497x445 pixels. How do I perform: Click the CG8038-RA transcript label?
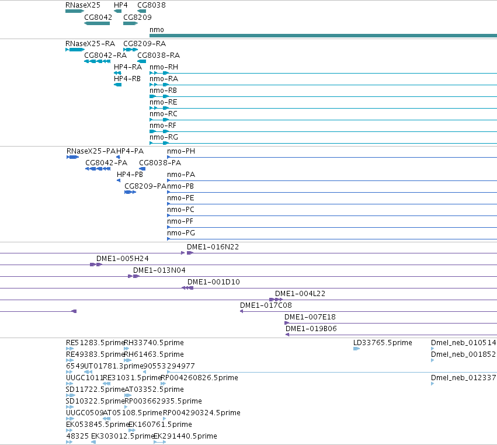point(158,55)
